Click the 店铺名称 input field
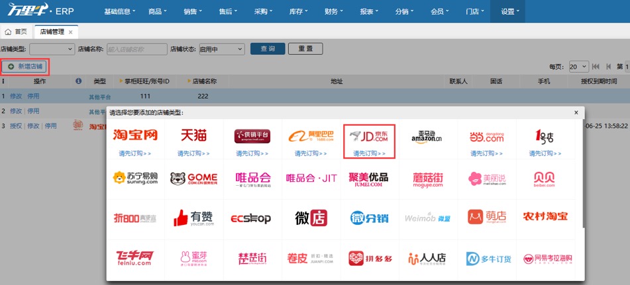 click(x=137, y=50)
